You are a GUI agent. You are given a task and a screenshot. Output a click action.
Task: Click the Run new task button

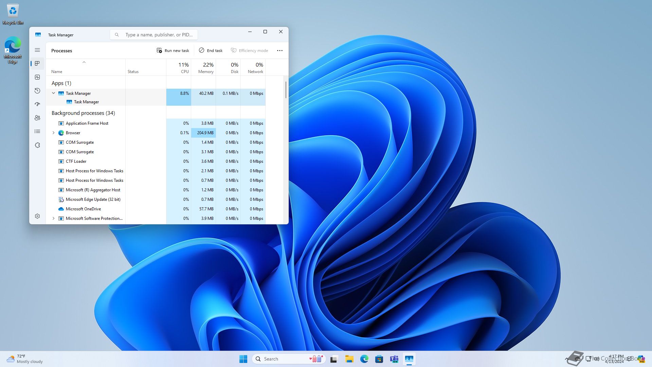(x=173, y=50)
